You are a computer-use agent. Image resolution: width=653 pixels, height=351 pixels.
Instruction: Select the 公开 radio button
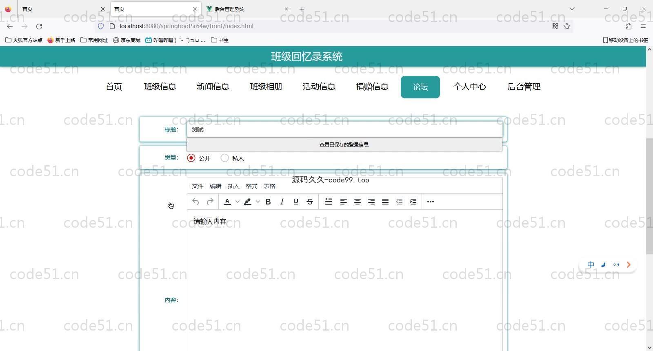tap(191, 158)
